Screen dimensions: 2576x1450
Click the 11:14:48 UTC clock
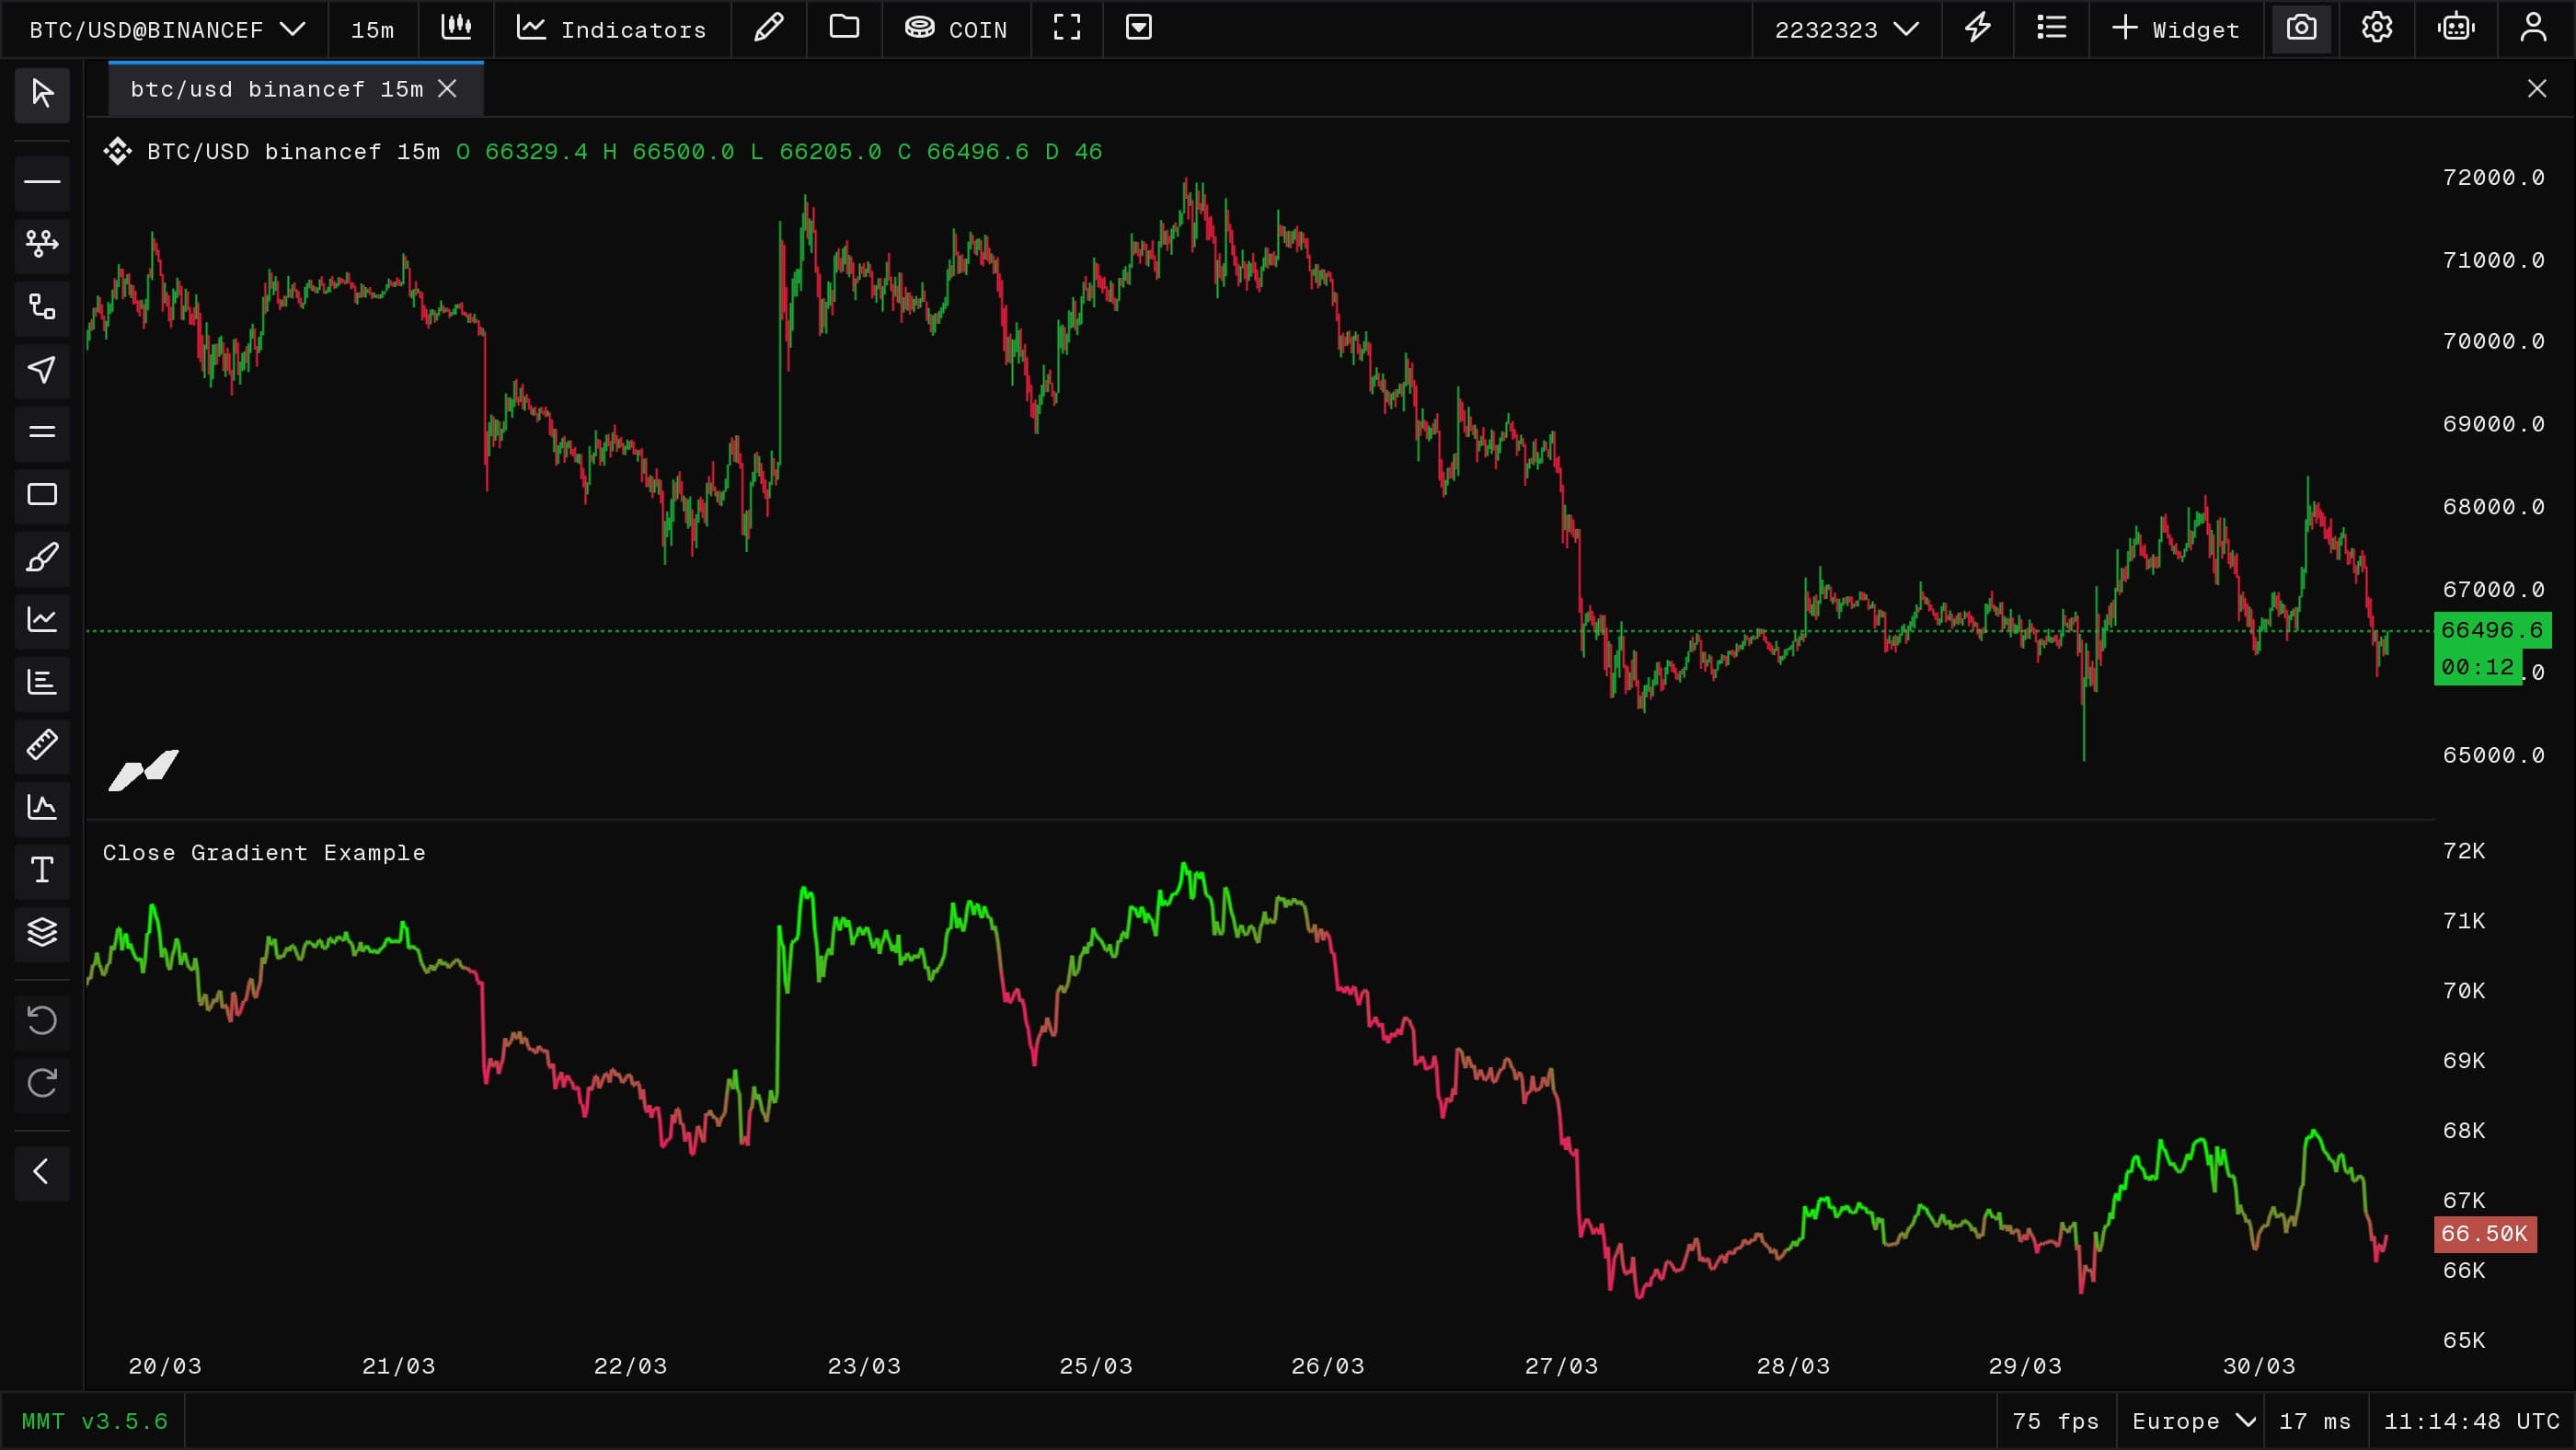coord(2471,1421)
